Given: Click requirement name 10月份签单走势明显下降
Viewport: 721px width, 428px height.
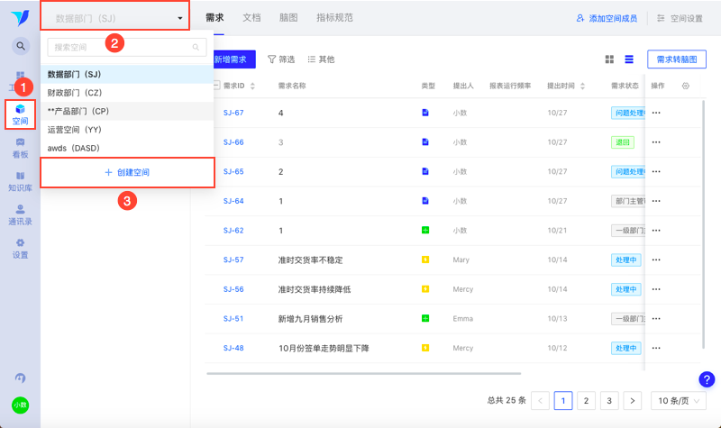Looking at the screenshot, I should click(324, 348).
